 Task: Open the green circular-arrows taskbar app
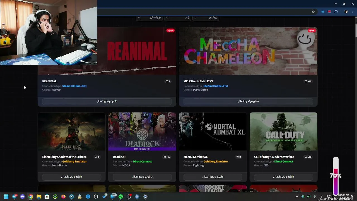point(55,197)
